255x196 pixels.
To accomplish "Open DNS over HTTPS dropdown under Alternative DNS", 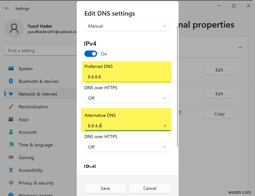I will pos(127,147).
